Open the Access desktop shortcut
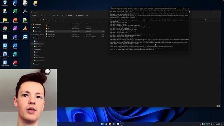 point(15,63)
